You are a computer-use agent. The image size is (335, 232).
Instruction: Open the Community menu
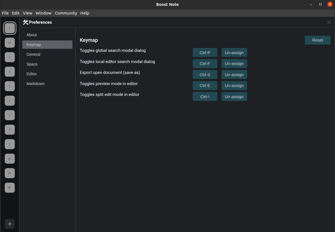pos(66,13)
